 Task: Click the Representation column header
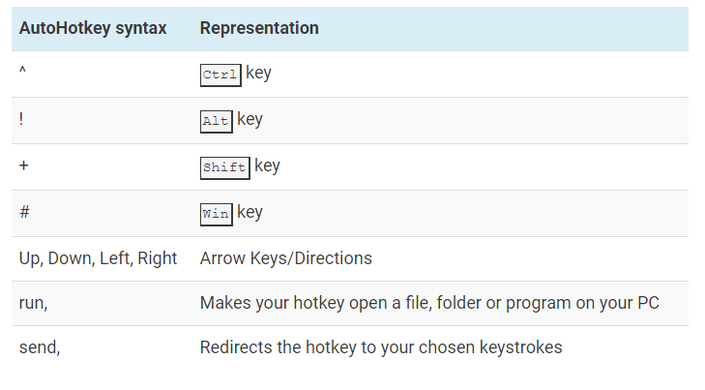pyautogui.click(x=259, y=28)
